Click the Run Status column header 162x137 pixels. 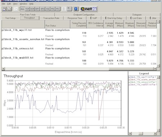click(x=57, y=24)
